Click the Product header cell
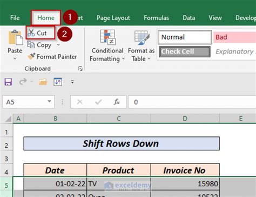This screenshot has height=197, width=256. 119,170
